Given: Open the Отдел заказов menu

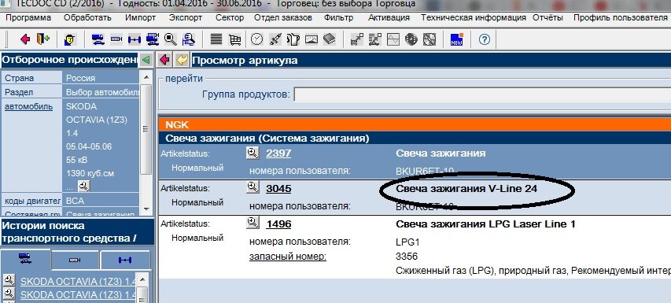Looking at the screenshot, I should [x=283, y=17].
